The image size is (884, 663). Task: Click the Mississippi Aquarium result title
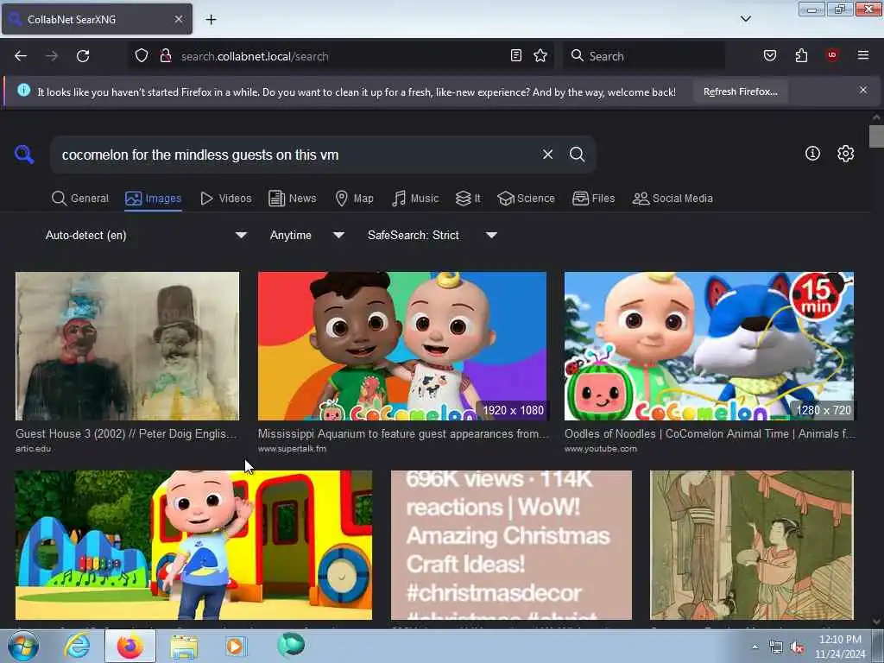coord(403,433)
